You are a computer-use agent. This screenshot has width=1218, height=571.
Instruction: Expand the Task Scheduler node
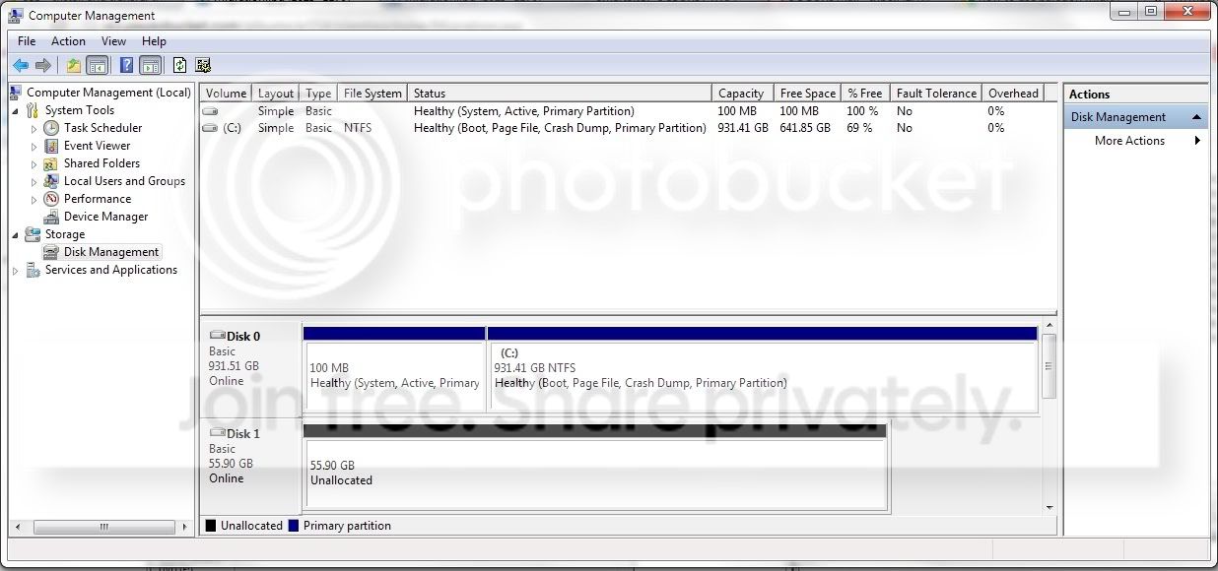coord(34,128)
